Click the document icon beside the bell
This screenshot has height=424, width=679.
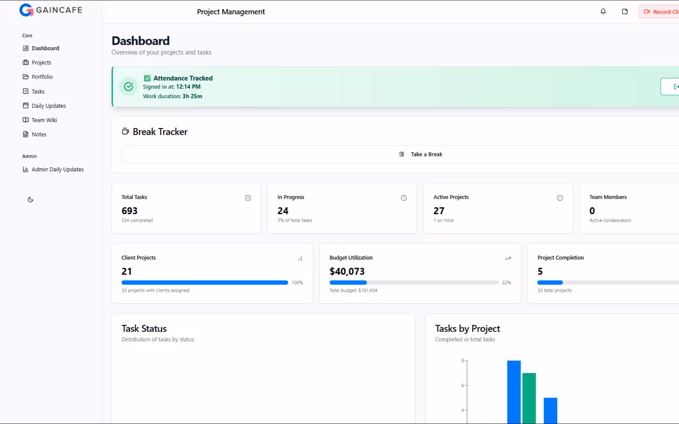(625, 12)
